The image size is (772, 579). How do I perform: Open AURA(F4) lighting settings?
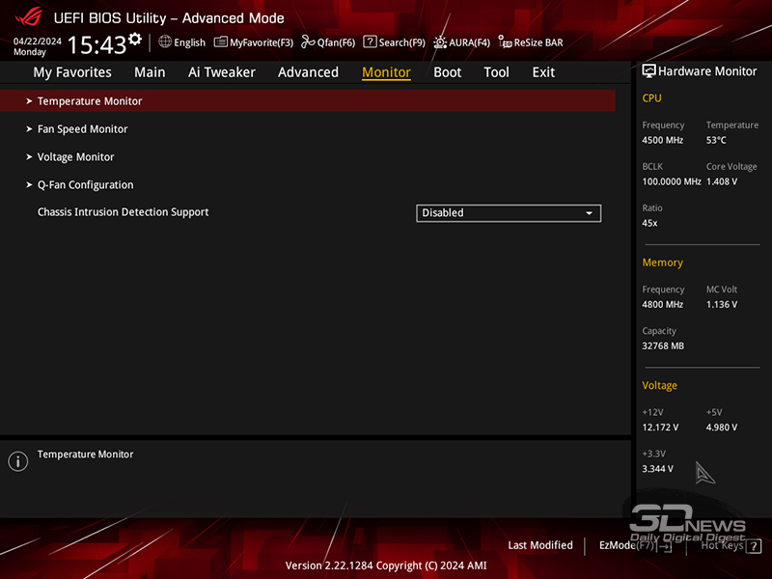pos(462,42)
